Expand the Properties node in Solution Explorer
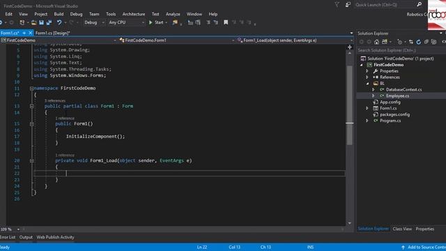 click(367, 71)
